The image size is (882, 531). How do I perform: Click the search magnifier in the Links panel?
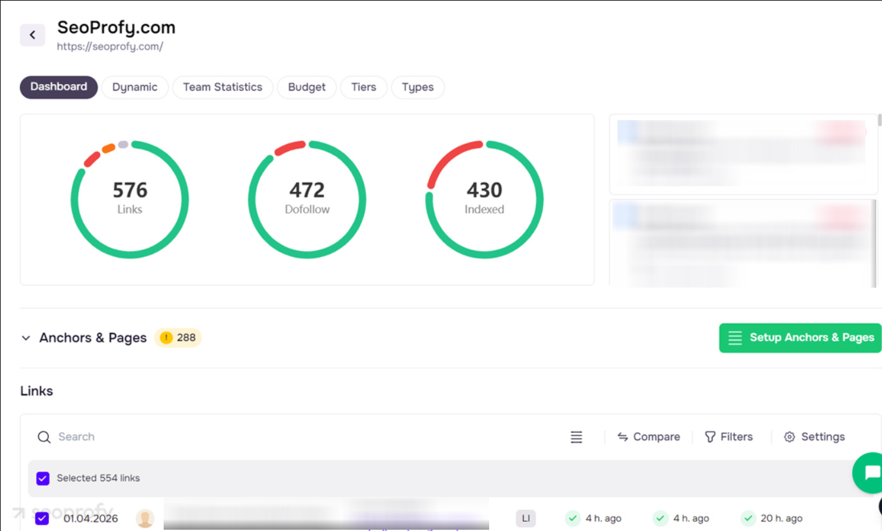[44, 437]
